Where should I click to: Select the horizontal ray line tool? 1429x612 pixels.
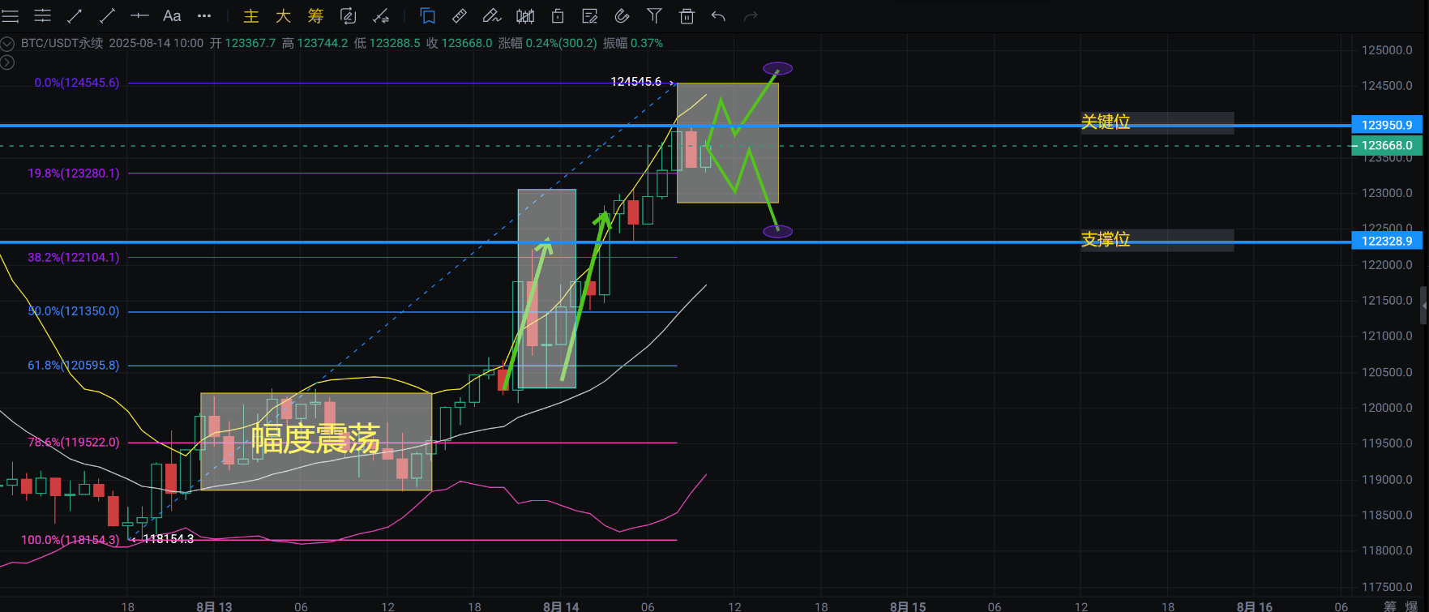pyautogui.click(x=139, y=15)
